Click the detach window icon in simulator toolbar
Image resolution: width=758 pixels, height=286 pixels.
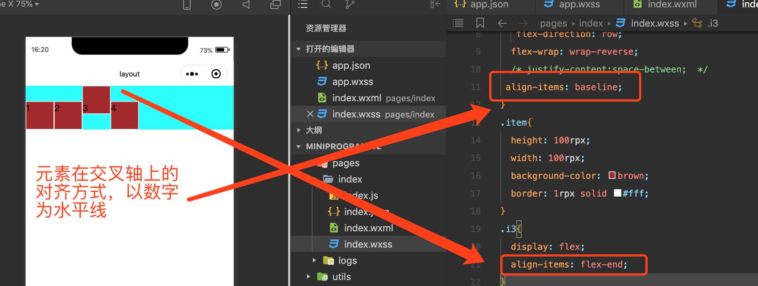tap(276, 4)
